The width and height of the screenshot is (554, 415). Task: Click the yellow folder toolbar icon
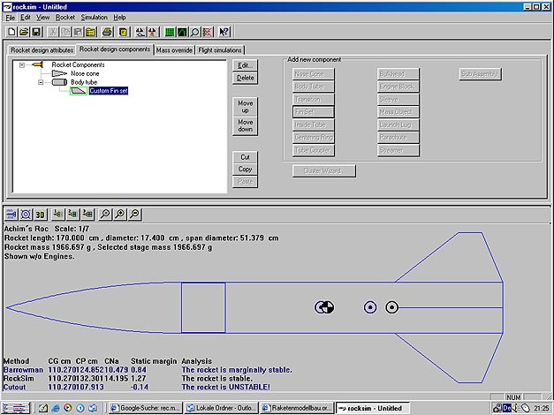tap(90, 32)
